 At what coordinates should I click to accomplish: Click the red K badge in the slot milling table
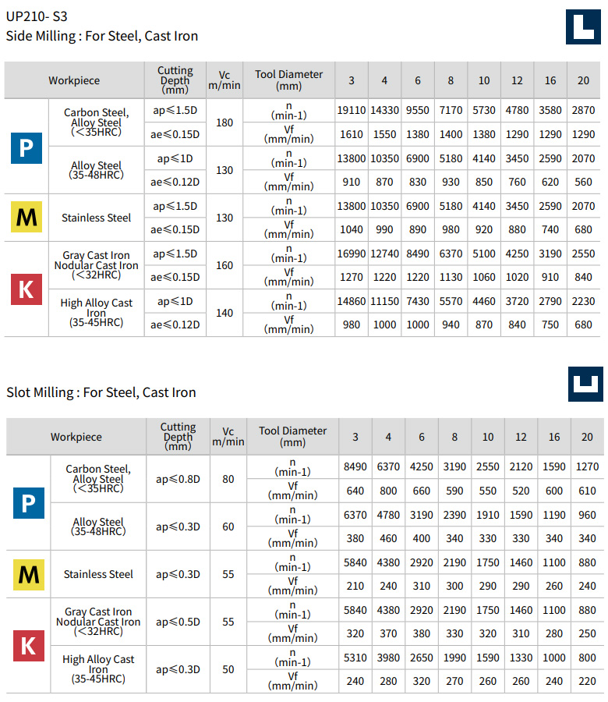tap(28, 646)
